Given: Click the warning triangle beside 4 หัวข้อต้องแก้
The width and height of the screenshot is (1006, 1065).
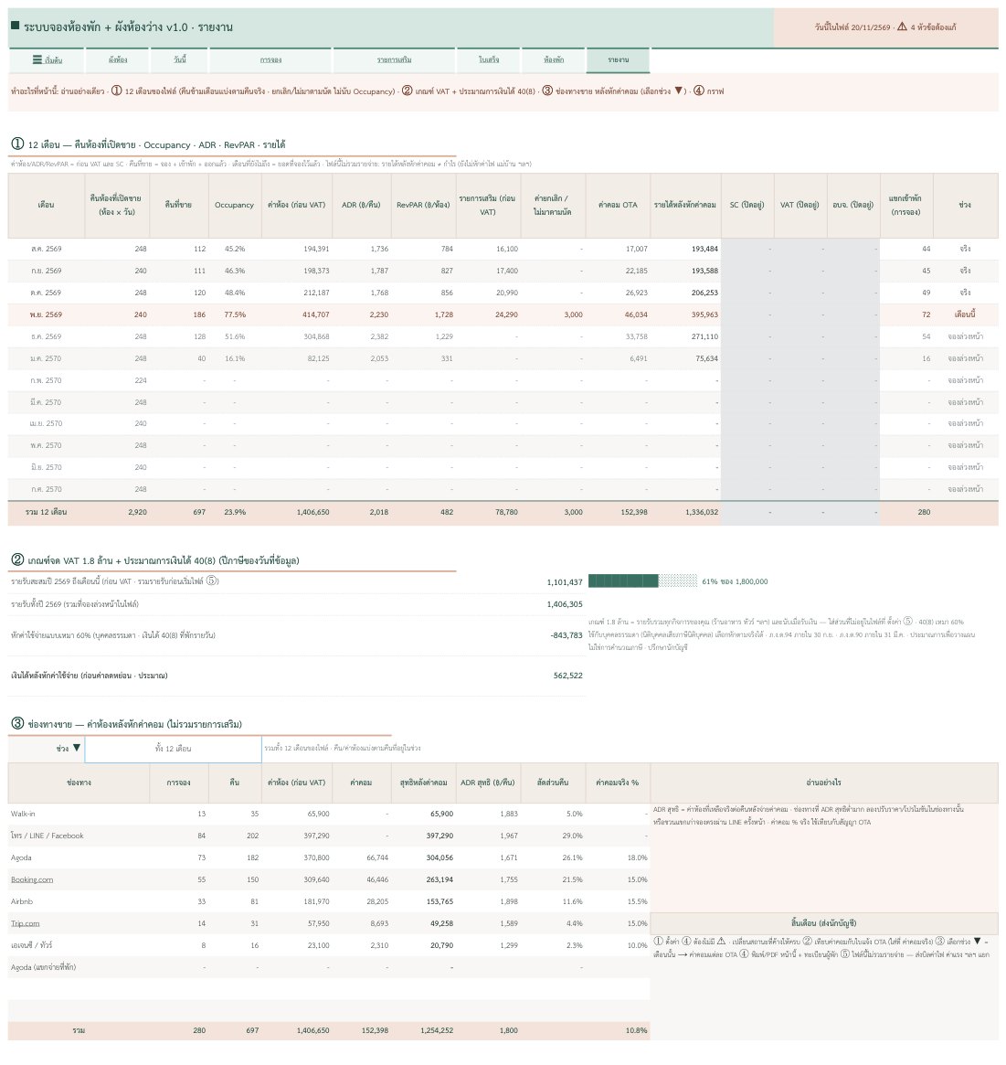Looking at the screenshot, I should point(902,27).
